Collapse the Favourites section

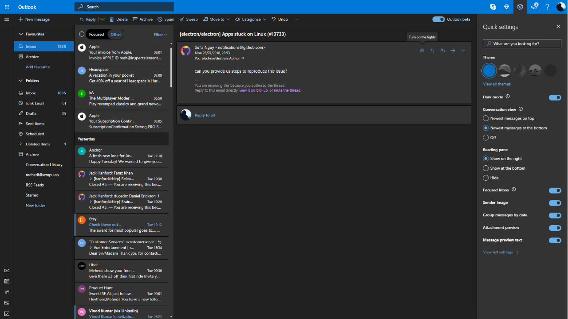(x=20, y=34)
